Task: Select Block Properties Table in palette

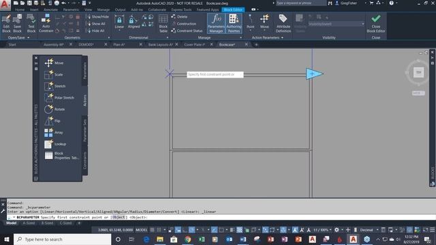Action: pyautogui.click(x=62, y=156)
